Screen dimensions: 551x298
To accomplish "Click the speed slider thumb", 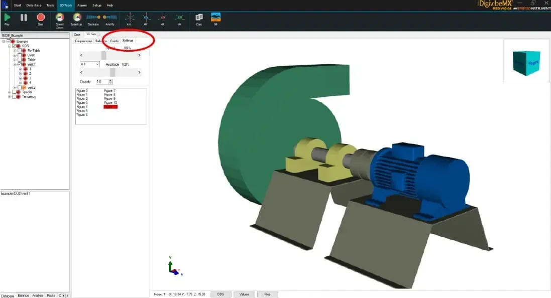I will (103, 56).
